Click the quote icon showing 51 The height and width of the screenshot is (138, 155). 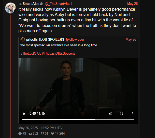pos(42,134)
